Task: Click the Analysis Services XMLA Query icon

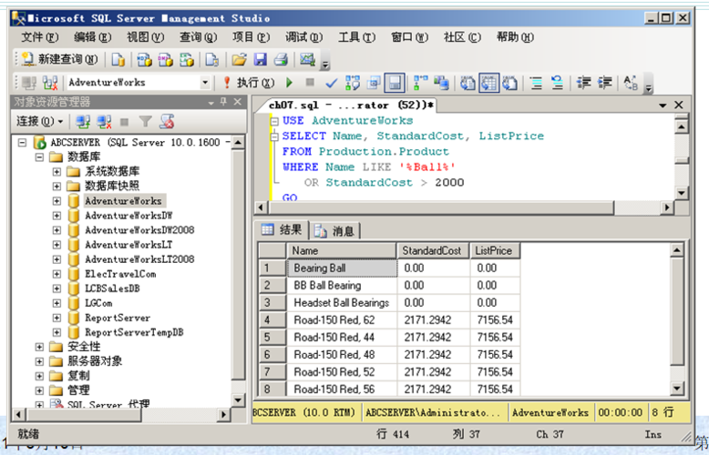Action: (x=186, y=59)
